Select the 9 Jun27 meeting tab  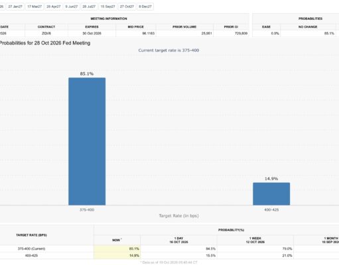point(72,7)
